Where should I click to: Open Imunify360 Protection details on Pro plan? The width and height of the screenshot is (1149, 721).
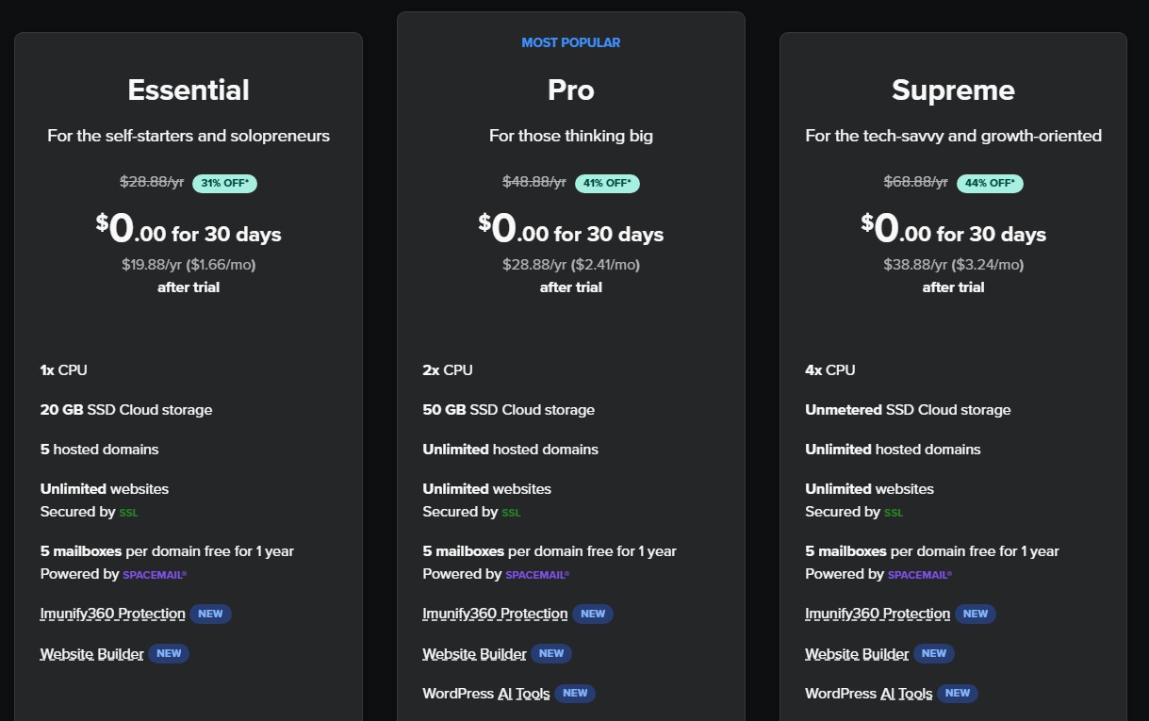point(495,614)
